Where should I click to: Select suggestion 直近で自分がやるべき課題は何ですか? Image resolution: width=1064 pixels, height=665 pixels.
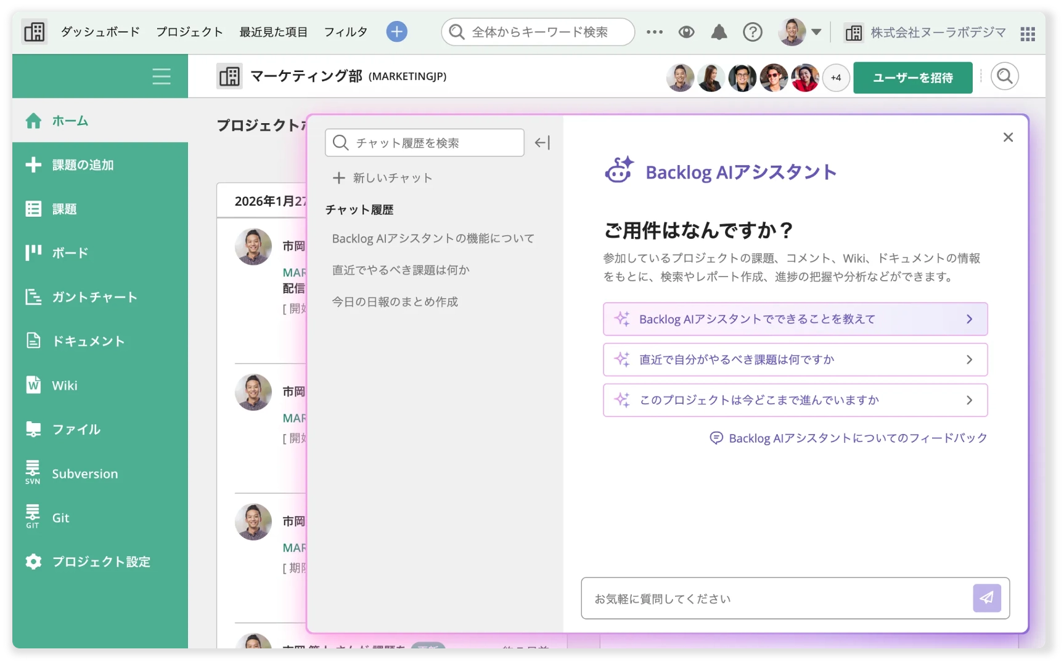point(795,360)
